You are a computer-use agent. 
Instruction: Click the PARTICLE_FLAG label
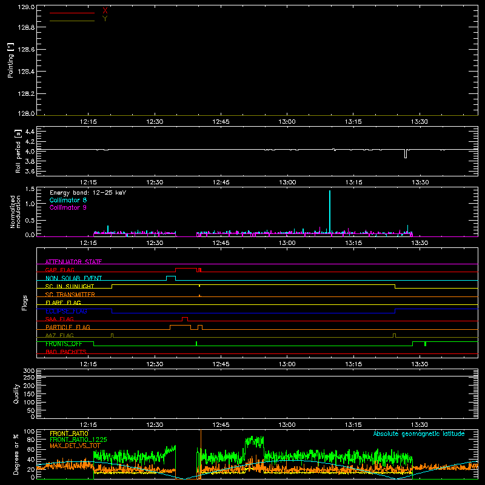(x=68, y=327)
